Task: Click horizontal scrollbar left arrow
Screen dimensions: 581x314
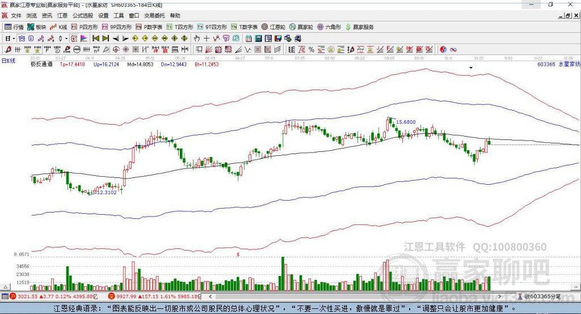Action: [x=210, y=296]
